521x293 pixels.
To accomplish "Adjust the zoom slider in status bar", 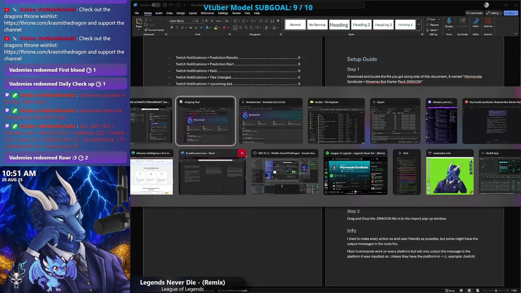I will [x=496, y=291].
